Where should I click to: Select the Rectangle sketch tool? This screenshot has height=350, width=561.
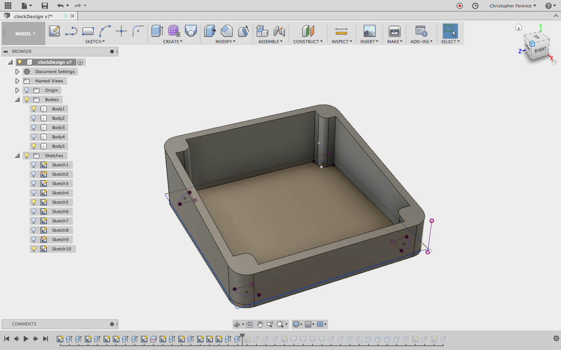click(x=88, y=31)
